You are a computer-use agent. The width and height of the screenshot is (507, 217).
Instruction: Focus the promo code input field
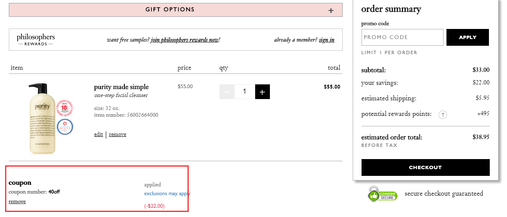click(402, 37)
